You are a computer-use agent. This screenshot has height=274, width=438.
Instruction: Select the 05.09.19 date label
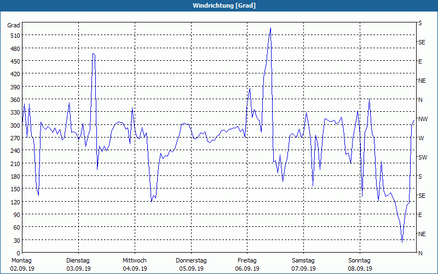(191, 269)
